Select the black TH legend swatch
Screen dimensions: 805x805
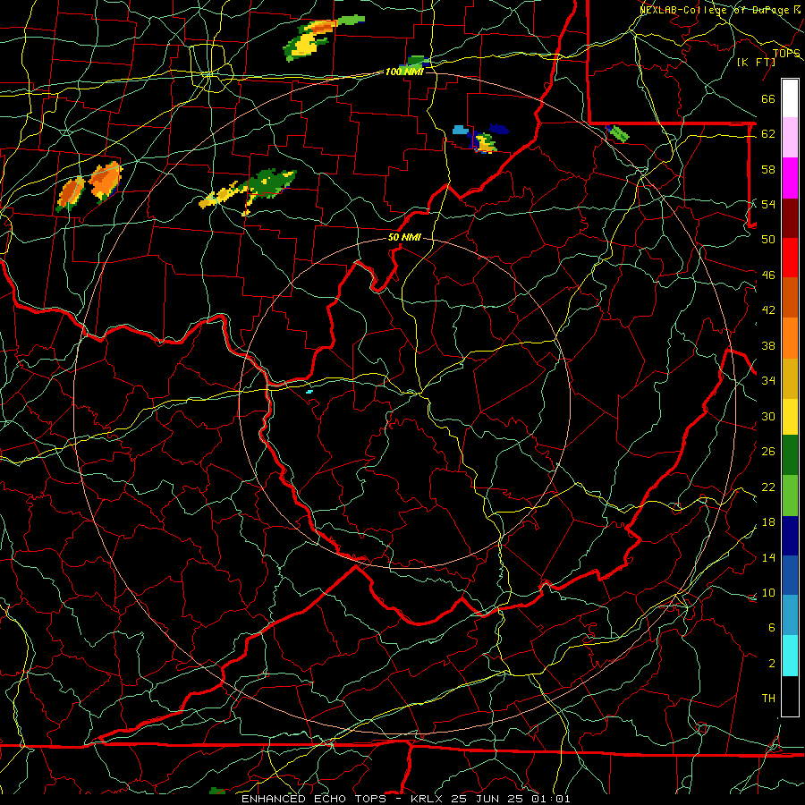pyautogui.click(x=790, y=696)
